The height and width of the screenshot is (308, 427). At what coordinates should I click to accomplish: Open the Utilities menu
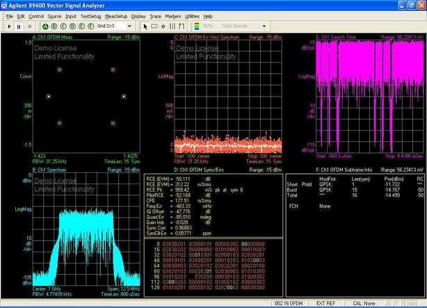(x=192, y=17)
